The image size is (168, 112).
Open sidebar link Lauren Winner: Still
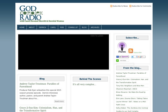131,103
